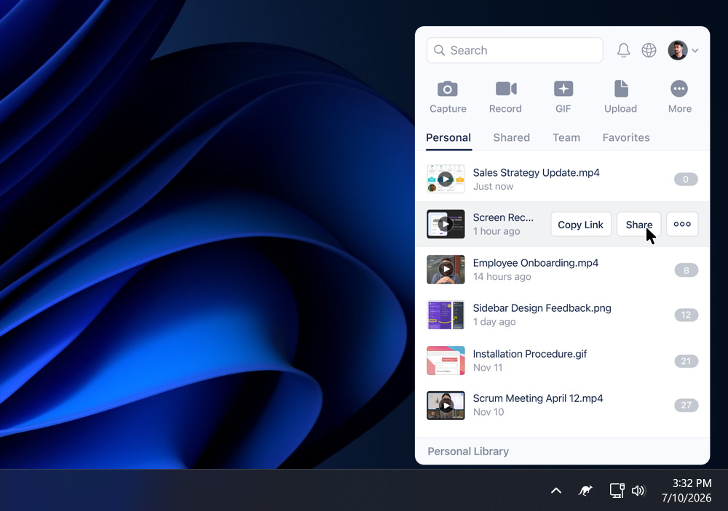Click the search magnifier icon

click(439, 50)
